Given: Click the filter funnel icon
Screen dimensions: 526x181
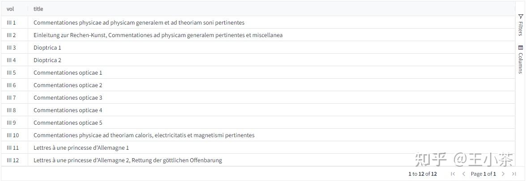Looking at the screenshot, I should tap(520, 17).
